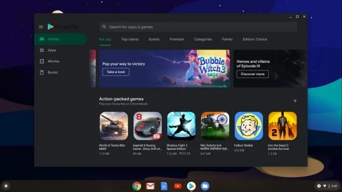
Task: Click the Asphalt 8 Racing Game title
Action: point(147,147)
